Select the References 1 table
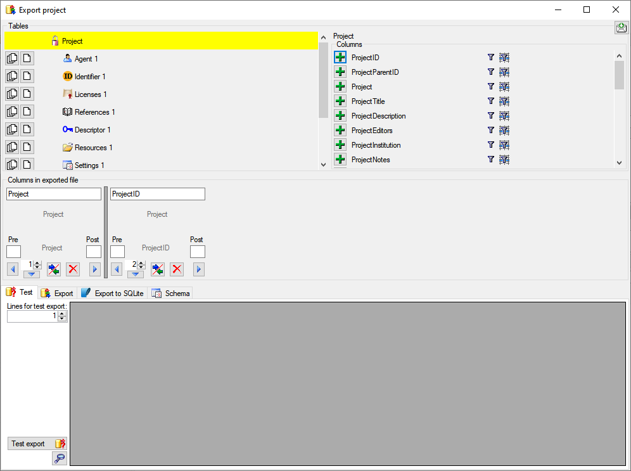Screen dimensions: 631x471 tap(94, 112)
